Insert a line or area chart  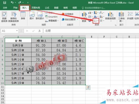point(90,17)
